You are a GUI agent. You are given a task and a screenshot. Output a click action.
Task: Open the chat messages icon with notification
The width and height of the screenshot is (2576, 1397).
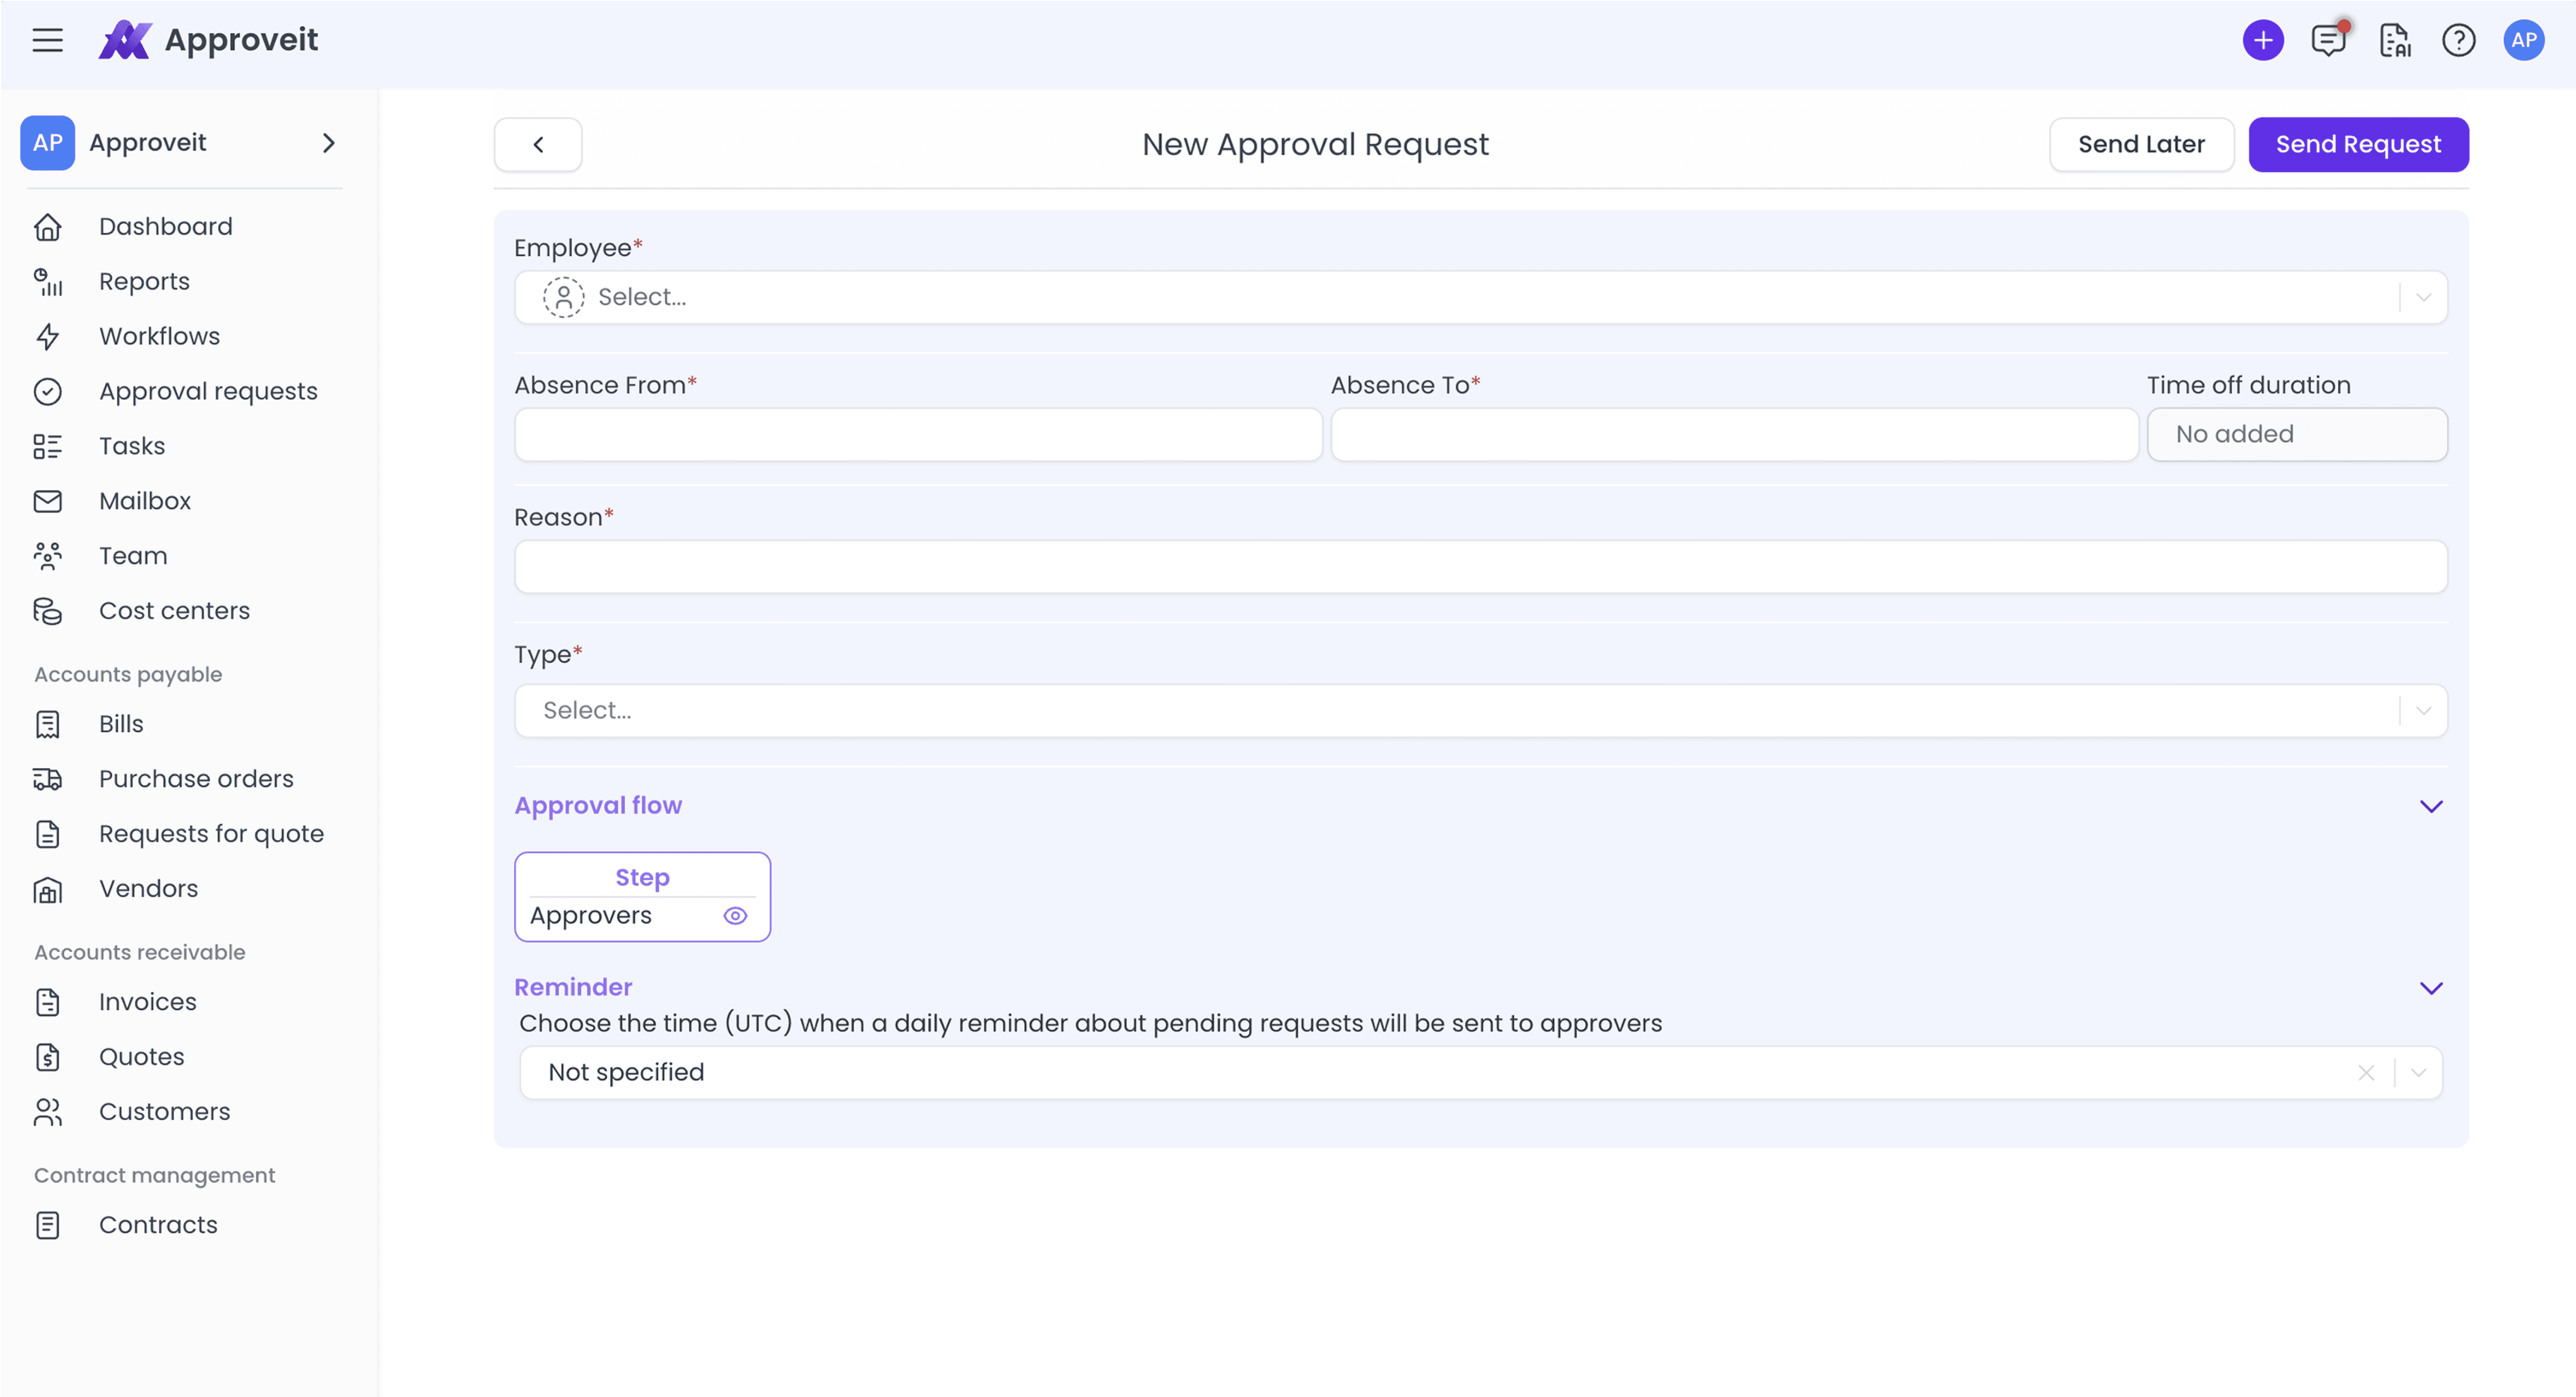[x=2328, y=40]
